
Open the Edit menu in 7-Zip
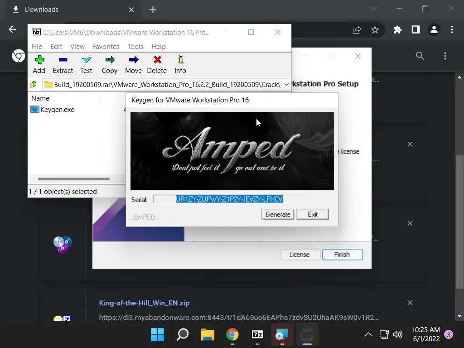pos(56,47)
